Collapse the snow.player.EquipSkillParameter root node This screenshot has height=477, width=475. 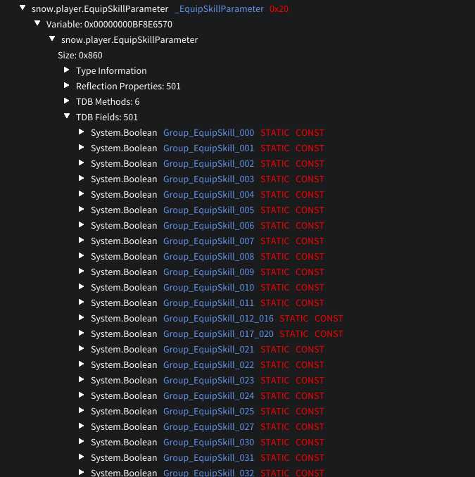pyautogui.click(x=23, y=8)
